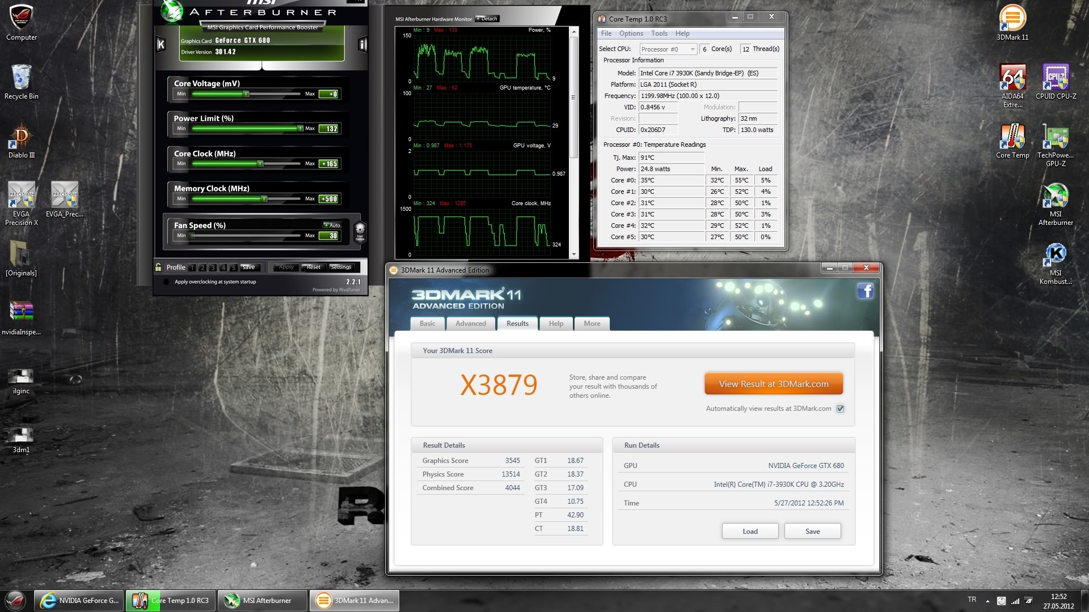Image resolution: width=1089 pixels, height=612 pixels.
Task: Open the network signal tray icon
Action: [x=1015, y=601]
